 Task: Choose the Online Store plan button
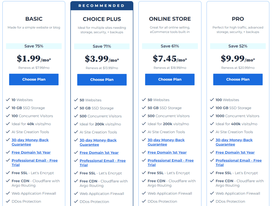tap(170, 79)
